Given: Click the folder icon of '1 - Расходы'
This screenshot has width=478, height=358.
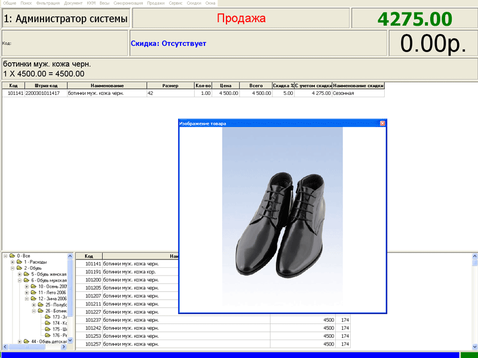Looking at the screenshot, I should (x=19, y=262).
